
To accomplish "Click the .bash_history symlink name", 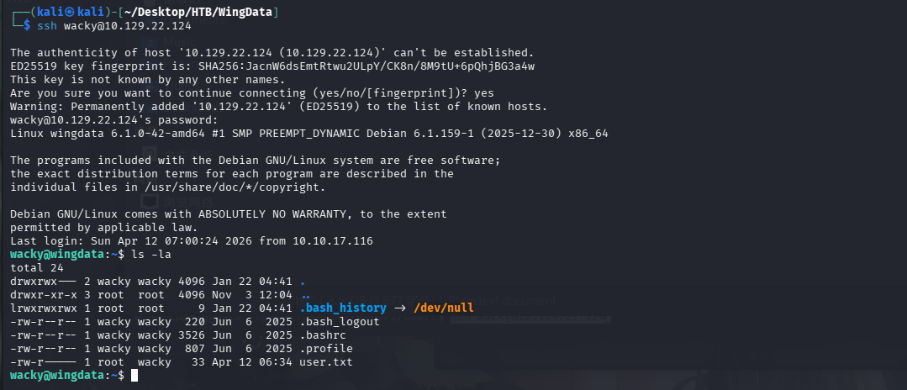I will pos(343,308).
